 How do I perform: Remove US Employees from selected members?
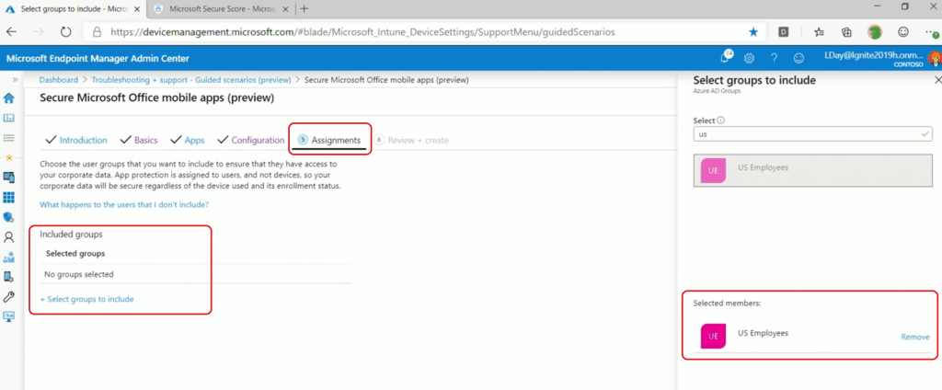coord(915,338)
